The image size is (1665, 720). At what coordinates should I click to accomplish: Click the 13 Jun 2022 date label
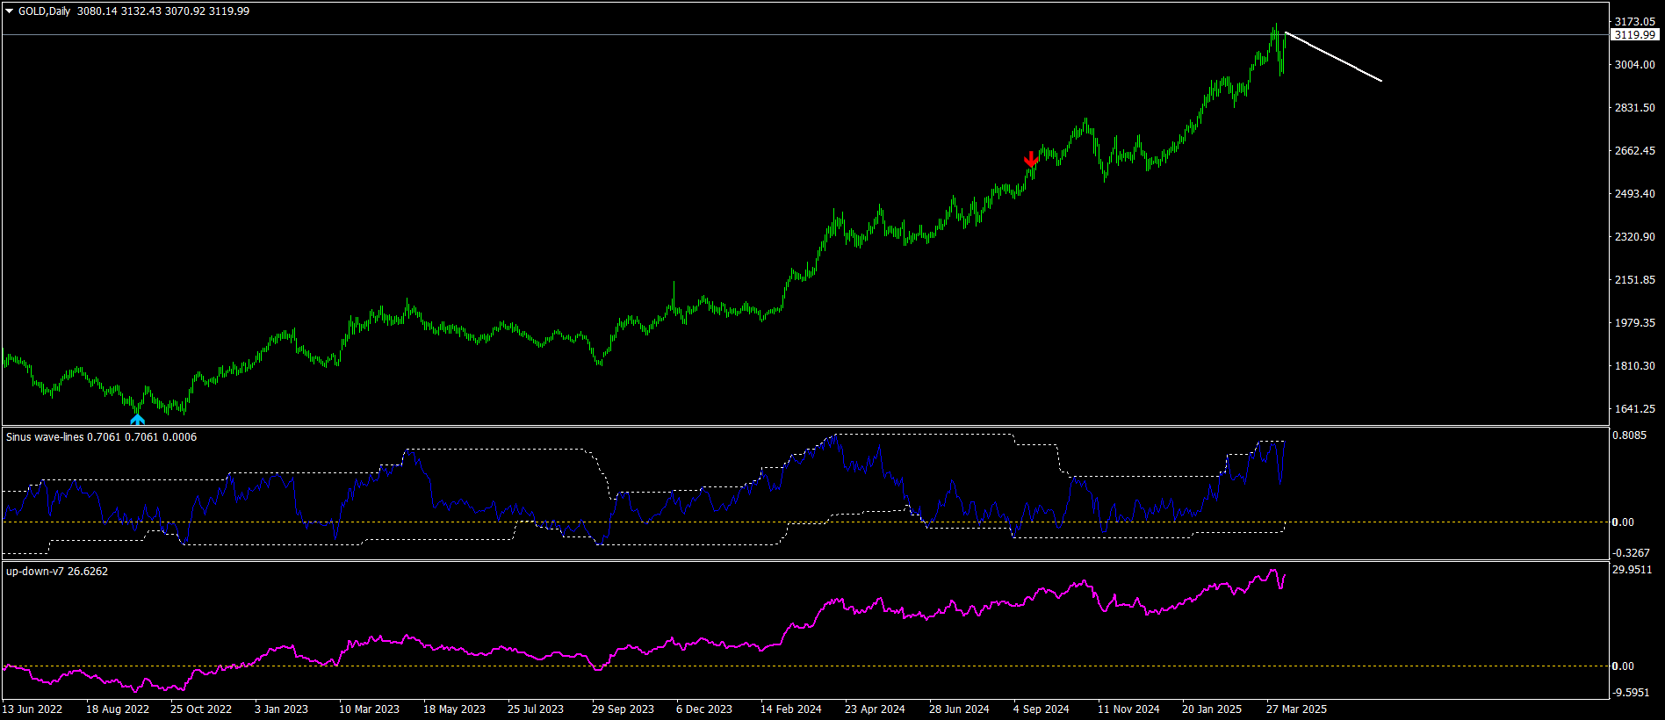[32, 709]
